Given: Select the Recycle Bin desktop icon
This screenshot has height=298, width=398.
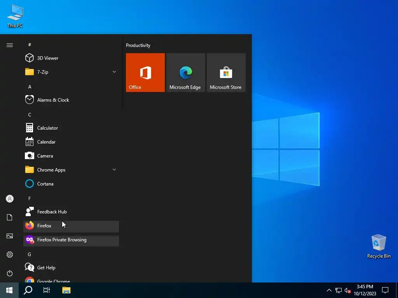Looking at the screenshot, I should 379,246.
